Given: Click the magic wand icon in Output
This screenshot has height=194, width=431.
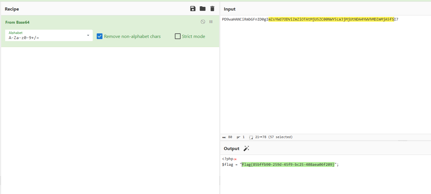Looking at the screenshot, I should pyautogui.click(x=246, y=148).
